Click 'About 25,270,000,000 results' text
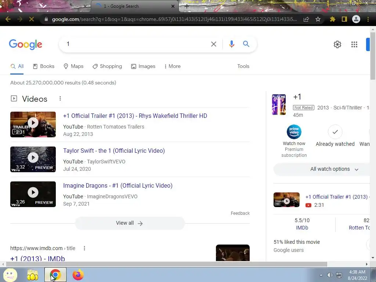 63,83
